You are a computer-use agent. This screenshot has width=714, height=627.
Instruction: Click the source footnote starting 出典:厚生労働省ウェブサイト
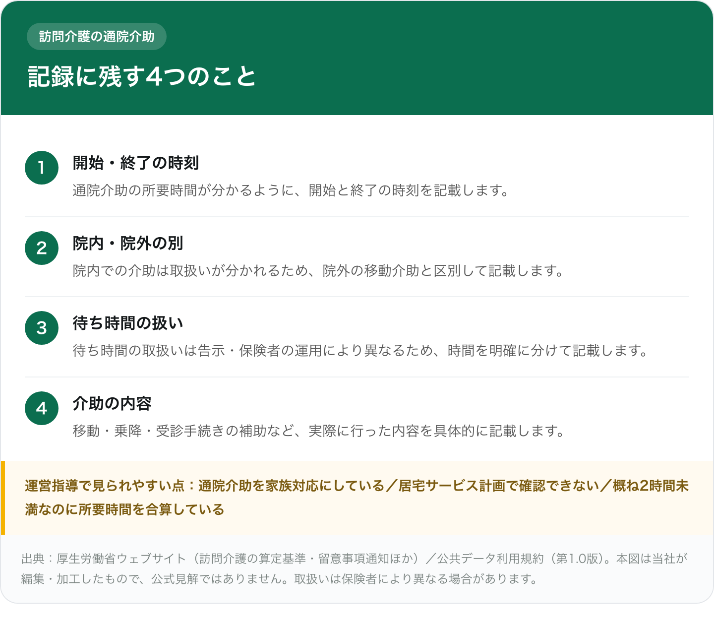[x=355, y=568]
